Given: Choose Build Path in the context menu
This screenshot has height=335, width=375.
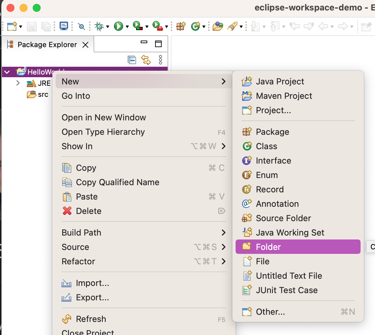Looking at the screenshot, I should pyautogui.click(x=81, y=233).
